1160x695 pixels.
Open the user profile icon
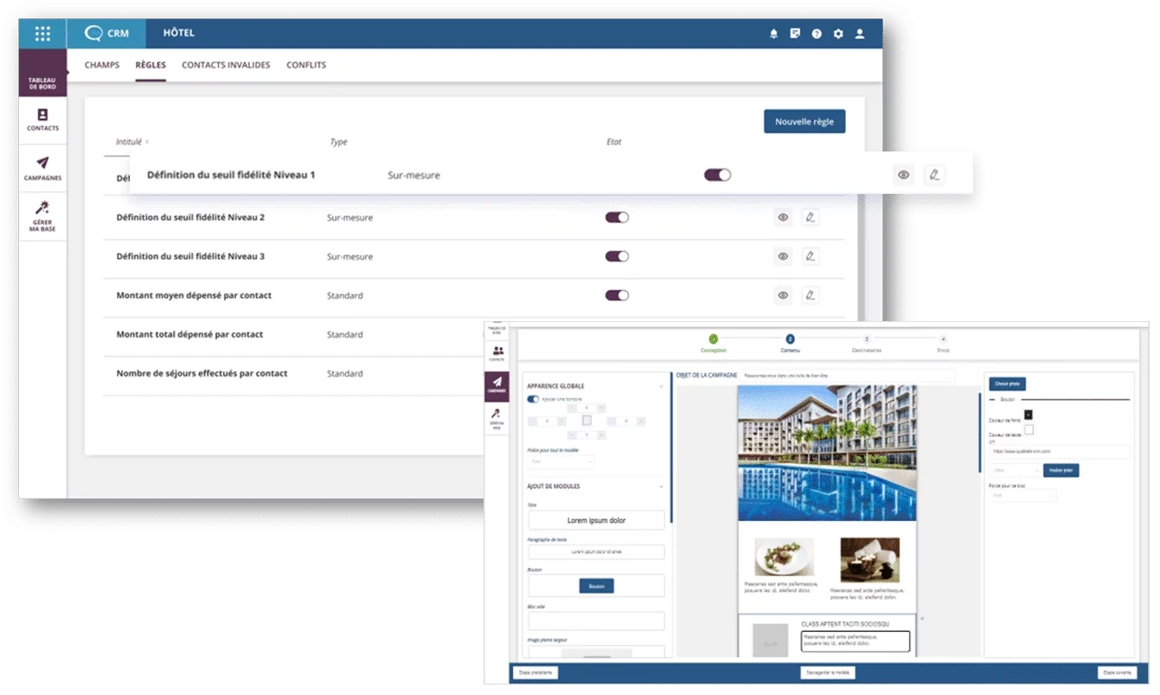click(860, 34)
